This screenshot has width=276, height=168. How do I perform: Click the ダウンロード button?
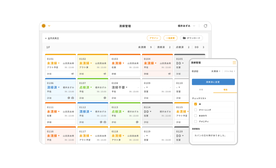(191, 38)
